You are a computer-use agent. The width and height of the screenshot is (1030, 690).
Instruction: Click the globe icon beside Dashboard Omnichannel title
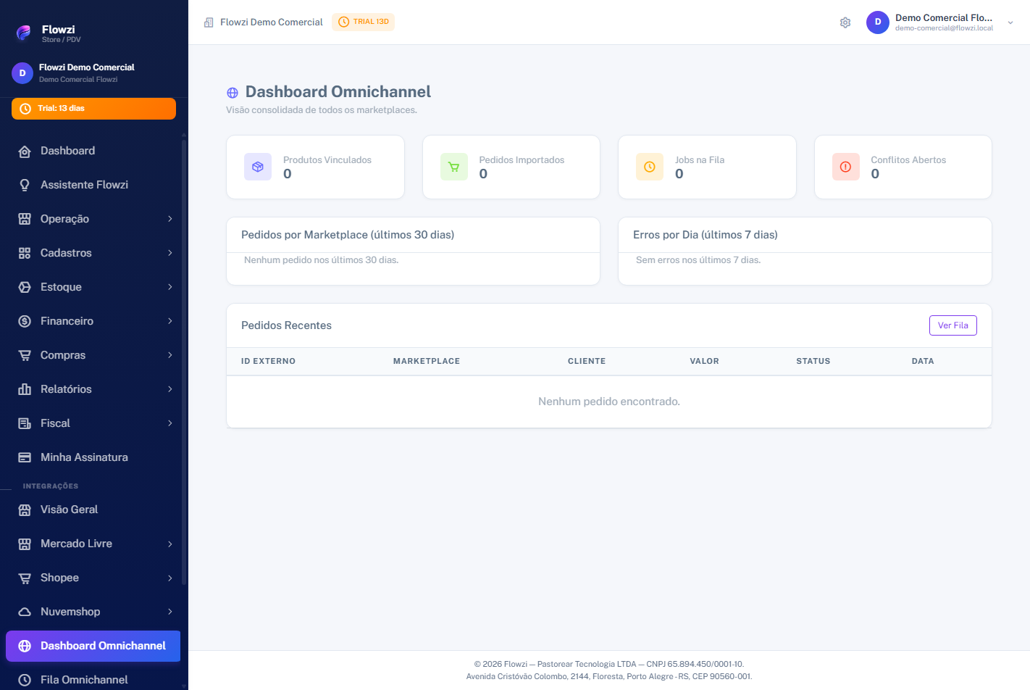pyautogui.click(x=233, y=93)
